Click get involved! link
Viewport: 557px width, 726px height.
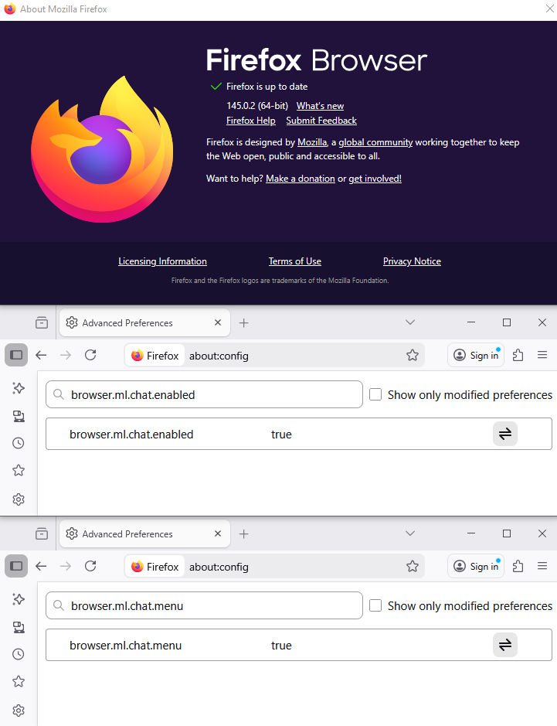coord(375,179)
